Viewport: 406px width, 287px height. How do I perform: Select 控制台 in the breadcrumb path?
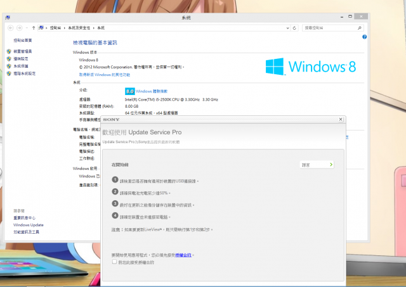[x=55, y=28]
